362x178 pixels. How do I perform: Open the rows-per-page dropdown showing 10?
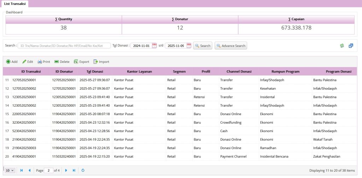tap(10, 170)
